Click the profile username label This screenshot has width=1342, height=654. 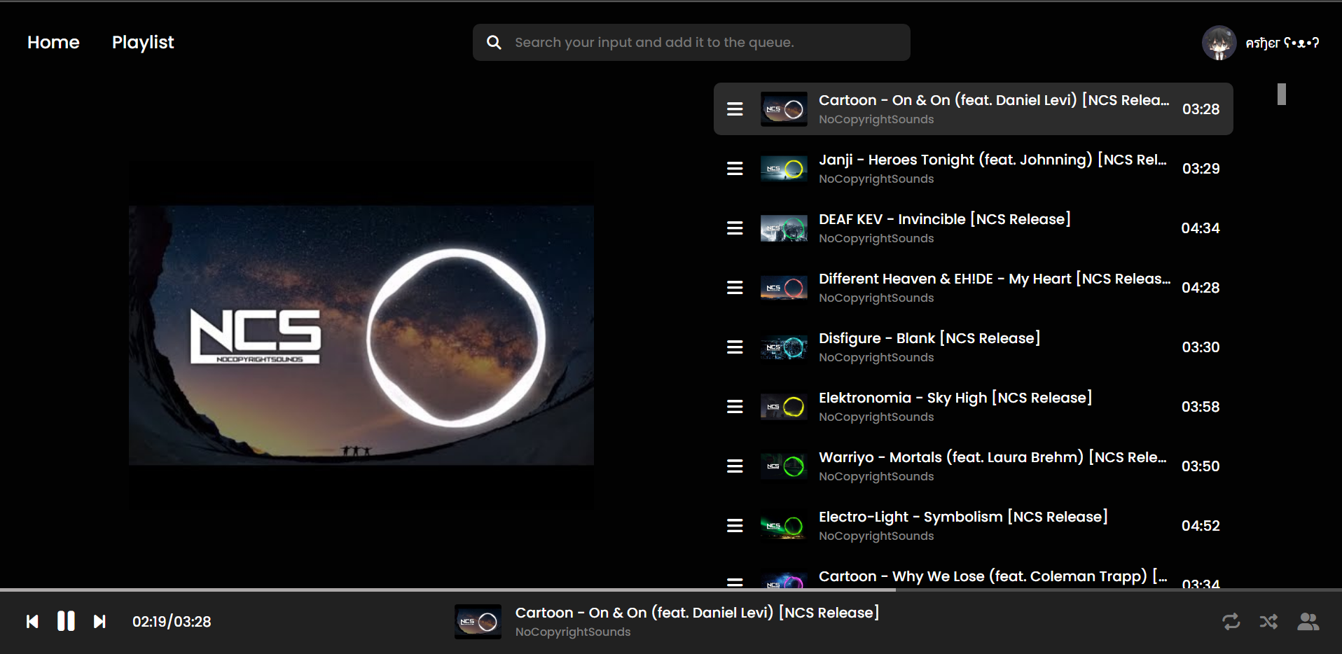[1282, 43]
